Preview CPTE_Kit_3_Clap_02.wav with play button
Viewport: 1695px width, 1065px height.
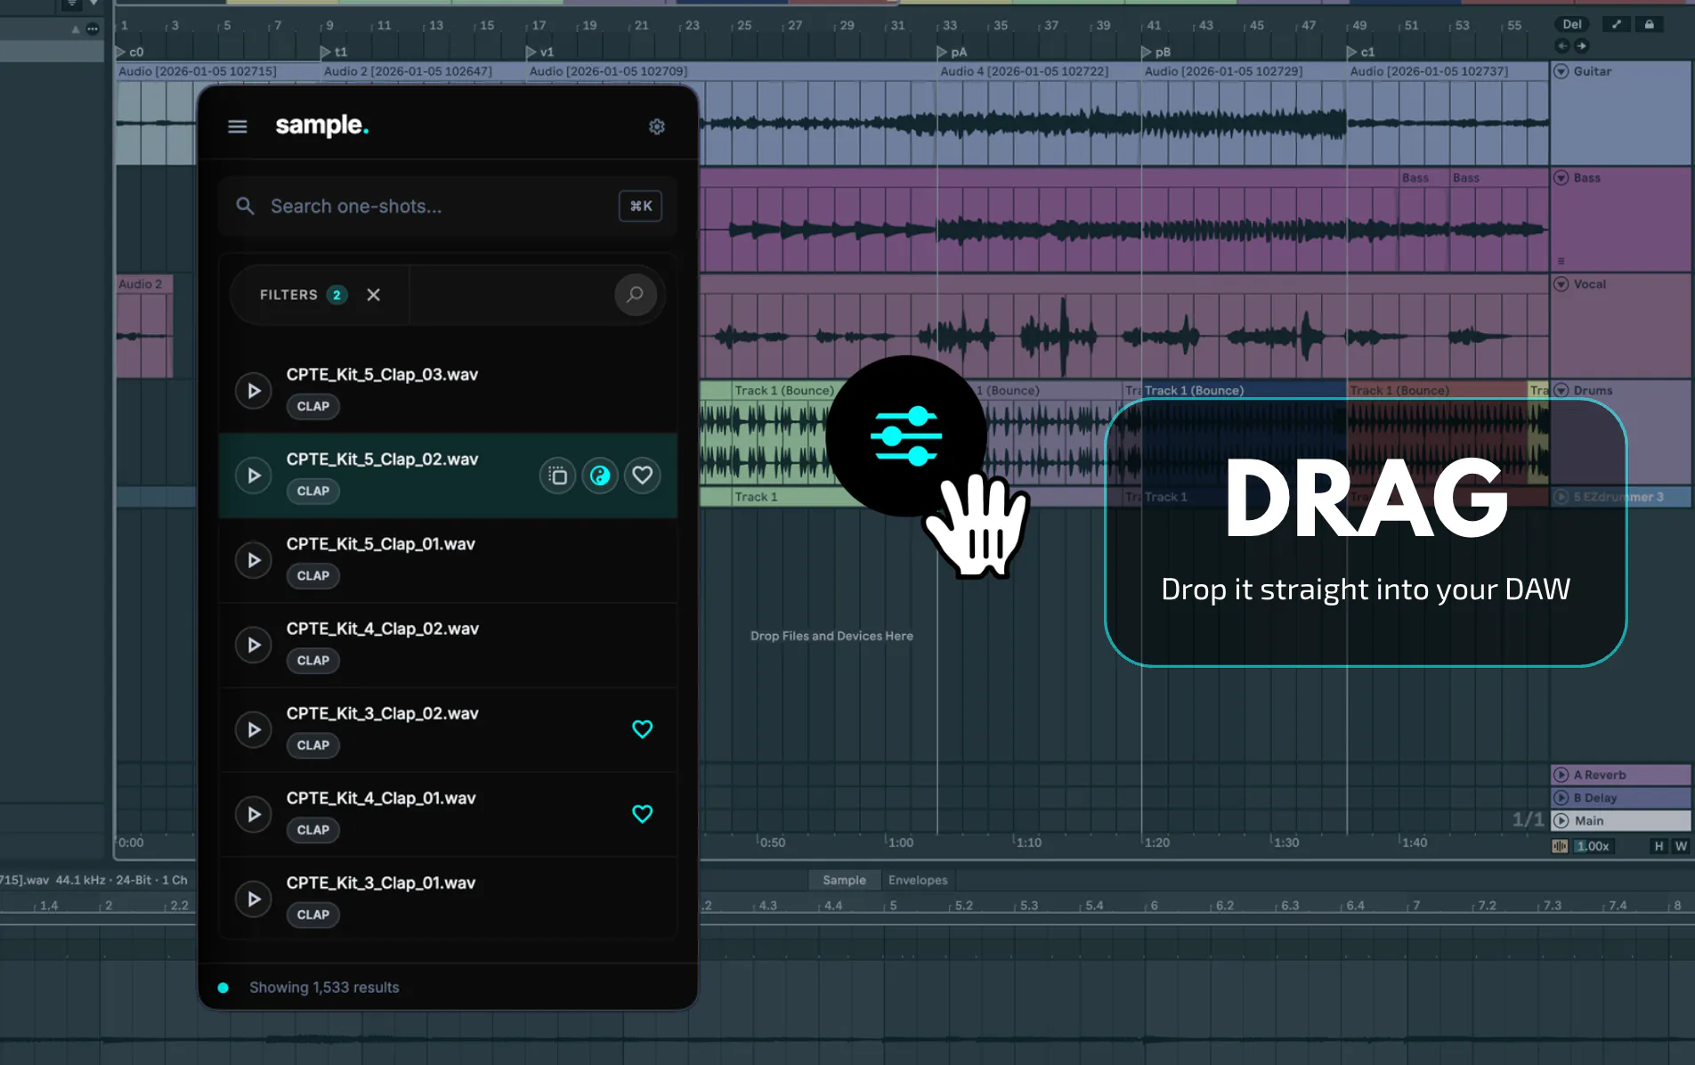click(254, 729)
